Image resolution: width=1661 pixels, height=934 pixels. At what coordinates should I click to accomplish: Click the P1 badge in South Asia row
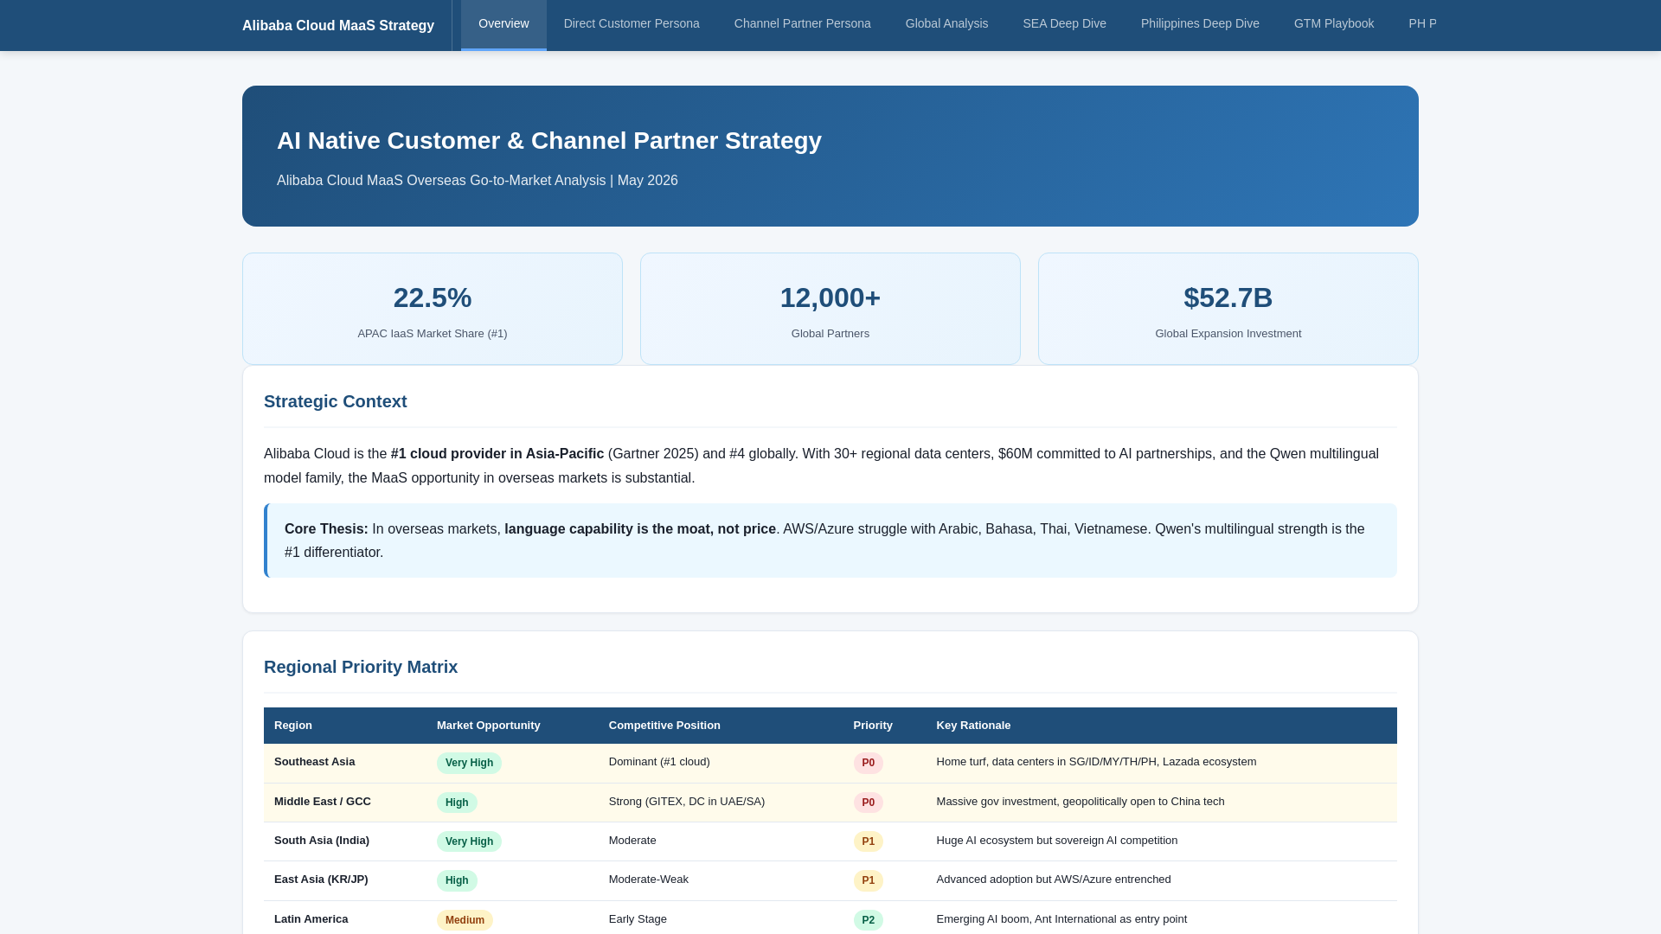tap(869, 841)
